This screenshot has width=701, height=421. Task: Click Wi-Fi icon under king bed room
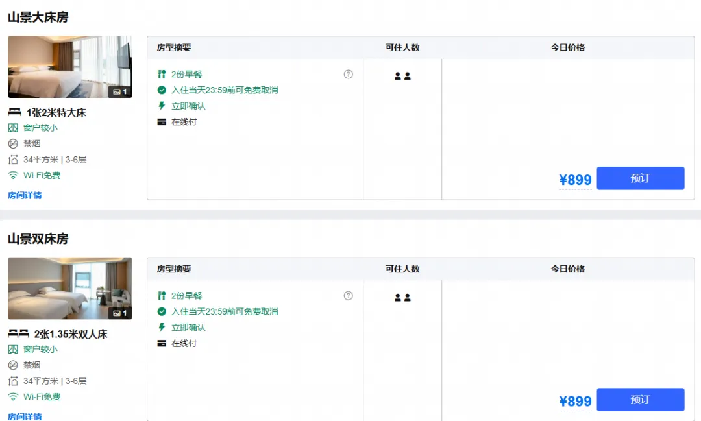[13, 175]
